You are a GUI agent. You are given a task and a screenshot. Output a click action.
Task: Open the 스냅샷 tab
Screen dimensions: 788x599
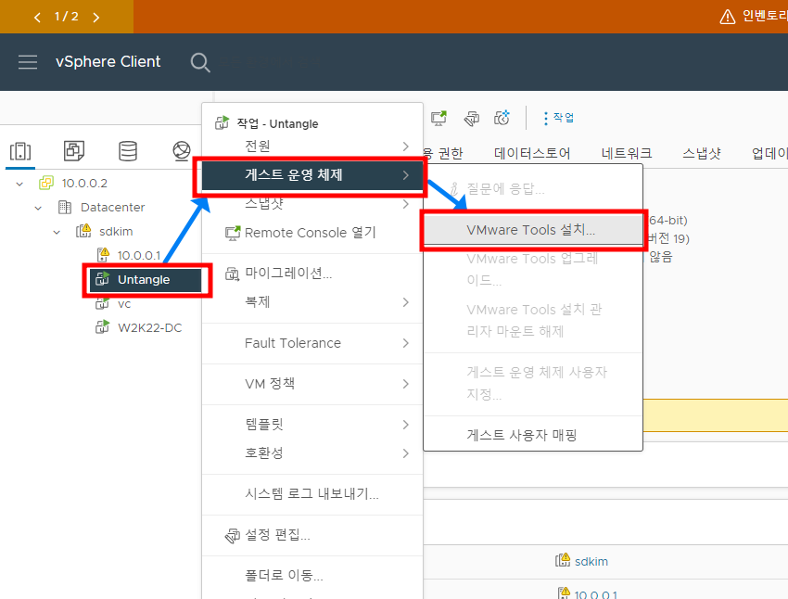702,153
